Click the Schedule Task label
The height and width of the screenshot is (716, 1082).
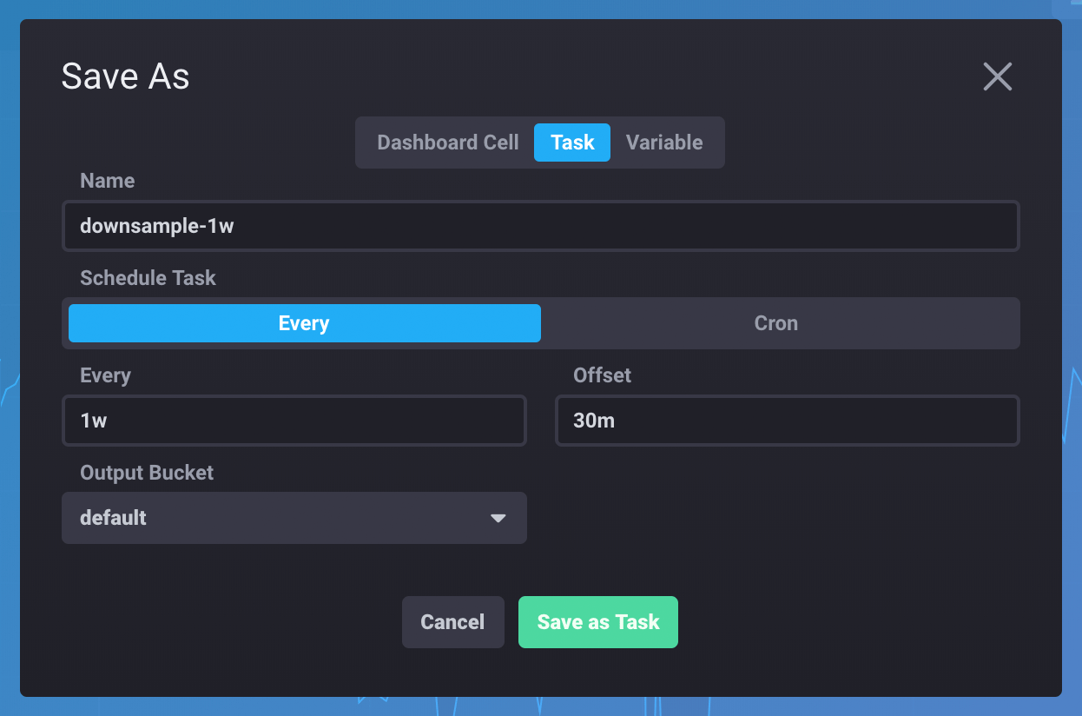point(148,278)
